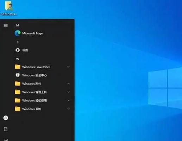Click the Windows 安全中心 shield icon

click(x=18, y=75)
